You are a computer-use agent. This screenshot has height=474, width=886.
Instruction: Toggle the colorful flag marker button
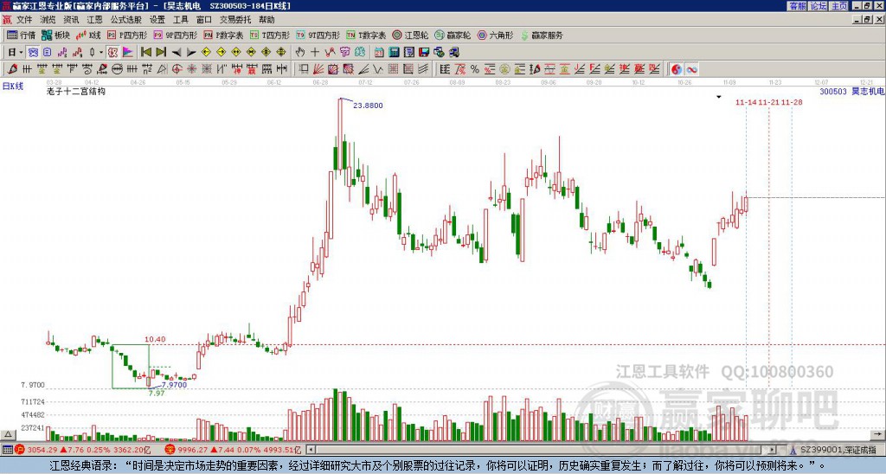pyautogui.click(x=128, y=53)
